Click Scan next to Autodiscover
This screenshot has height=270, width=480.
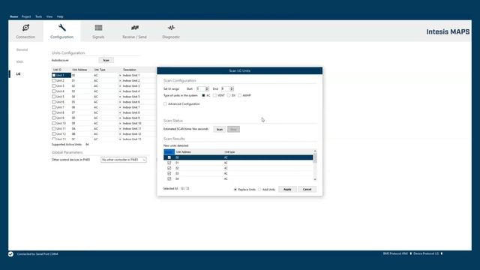(x=106, y=60)
